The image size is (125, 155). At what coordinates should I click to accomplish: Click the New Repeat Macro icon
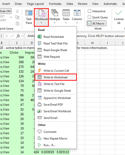(40, 138)
